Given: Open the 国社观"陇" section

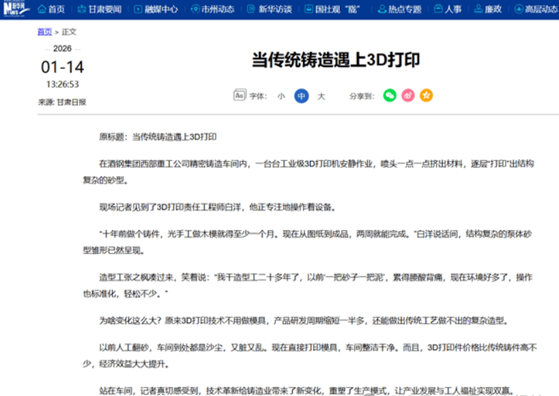Looking at the screenshot, I should (331, 10).
